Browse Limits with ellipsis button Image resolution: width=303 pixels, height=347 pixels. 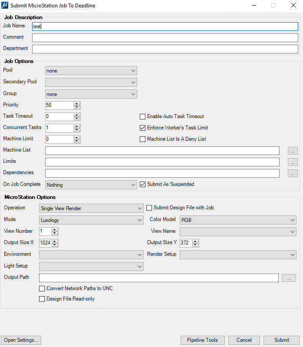(x=293, y=162)
